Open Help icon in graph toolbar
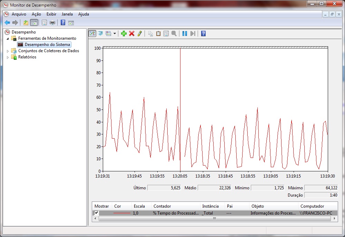This screenshot has width=345, height=237. click(203, 34)
